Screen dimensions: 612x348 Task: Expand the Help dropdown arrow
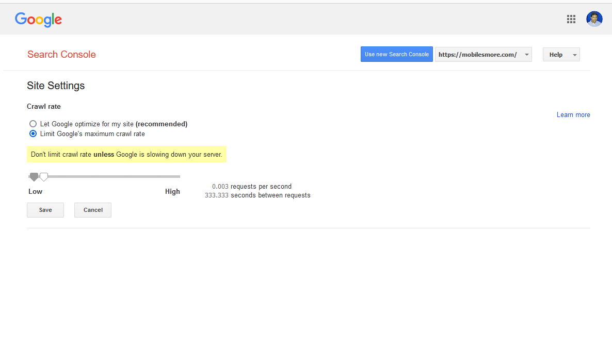point(574,55)
